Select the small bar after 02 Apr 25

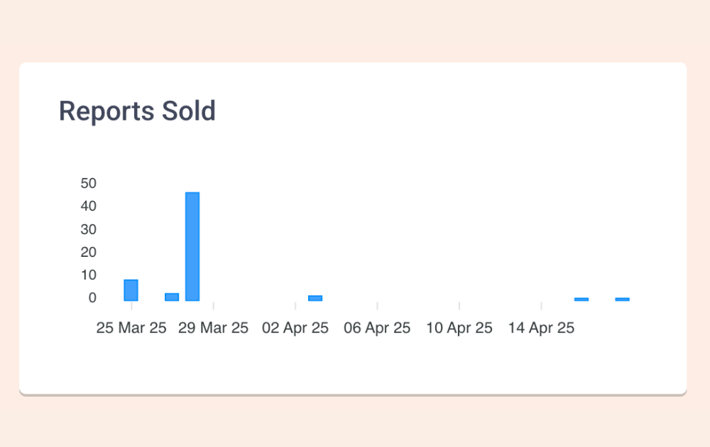[315, 298]
